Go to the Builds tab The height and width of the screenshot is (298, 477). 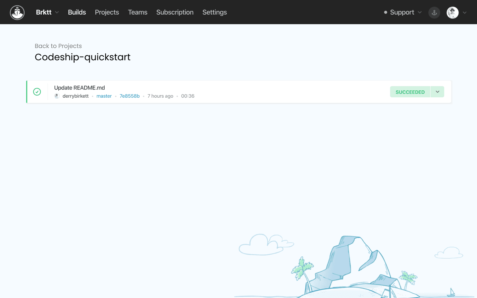coord(77,12)
